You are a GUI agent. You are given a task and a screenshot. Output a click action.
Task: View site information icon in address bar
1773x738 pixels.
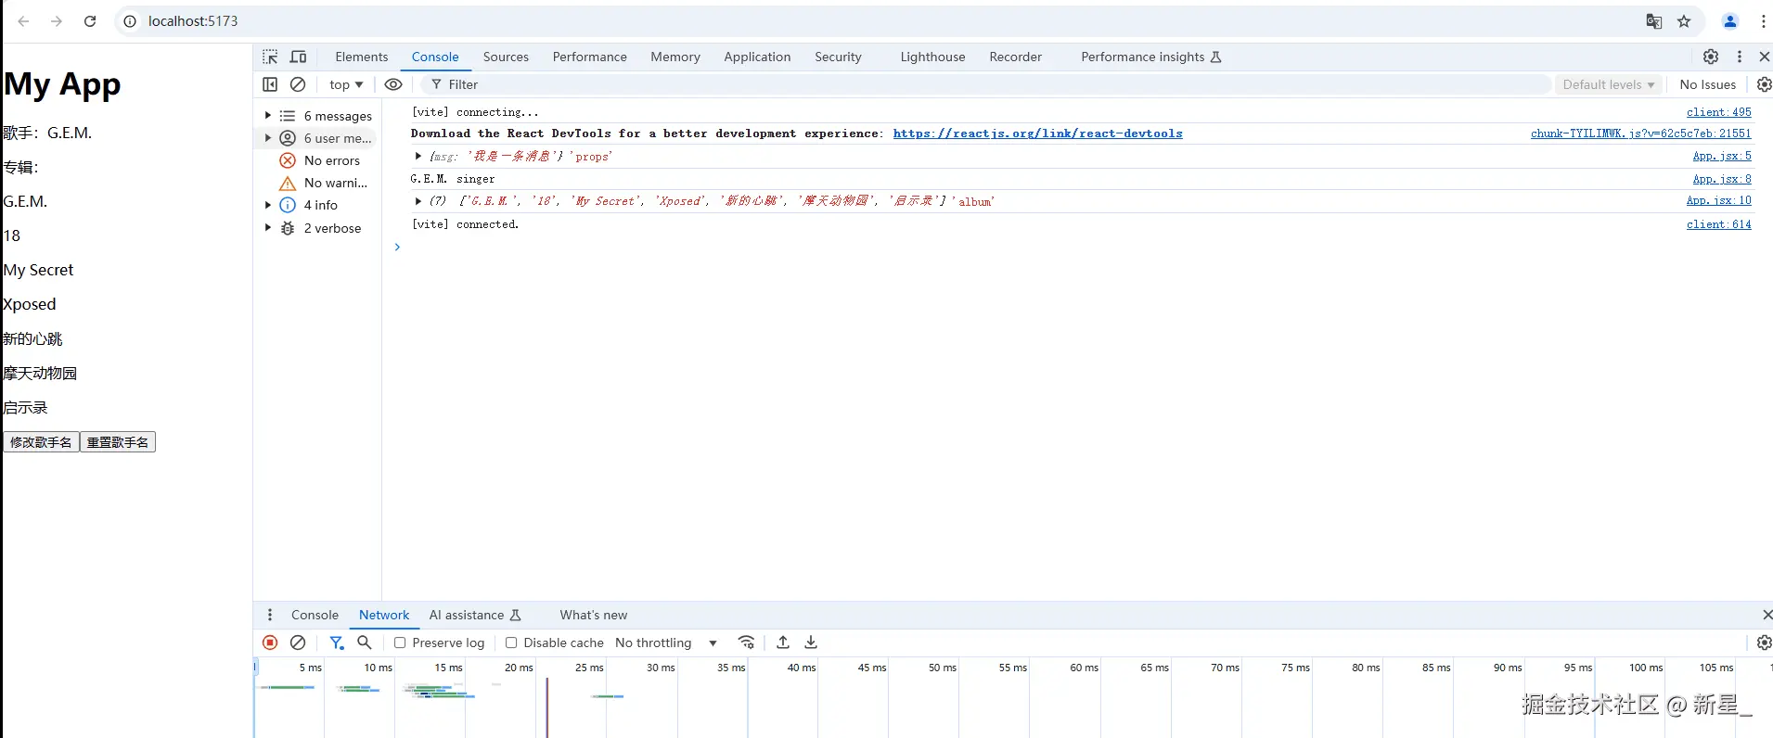click(131, 21)
